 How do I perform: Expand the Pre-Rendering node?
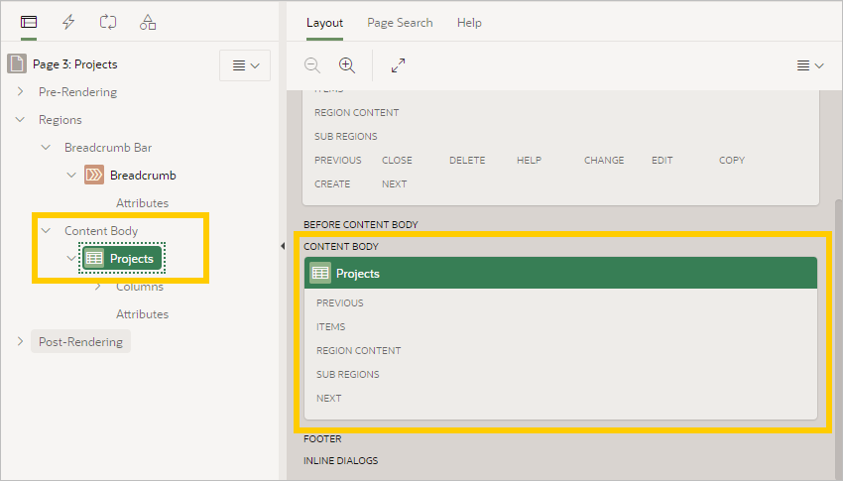[x=21, y=92]
